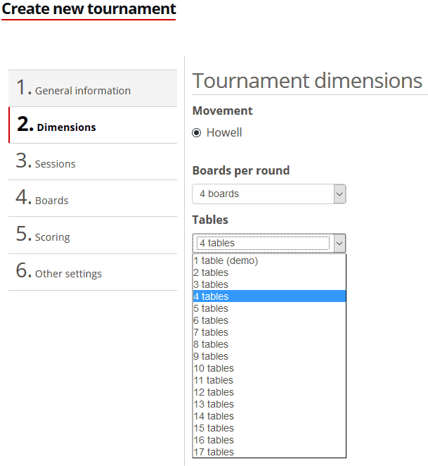Screen dimensions: 428x466
Task: Pick 10 tables from dropdown
Action: [x=214, y=368]
